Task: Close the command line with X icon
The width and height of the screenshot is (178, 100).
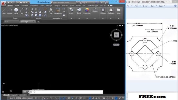Action: (25, 92)
